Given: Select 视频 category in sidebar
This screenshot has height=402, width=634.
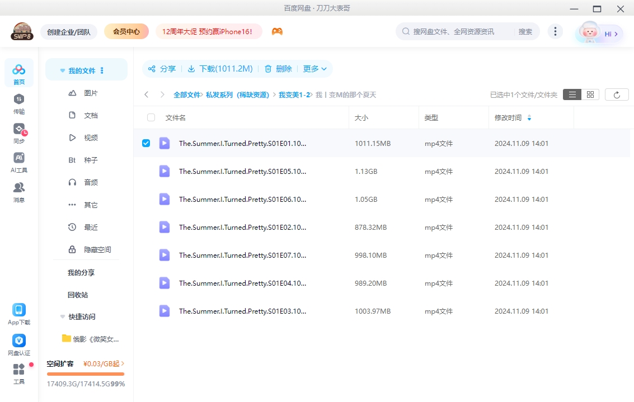Looking at the screenshot, I should click(91, 138).
